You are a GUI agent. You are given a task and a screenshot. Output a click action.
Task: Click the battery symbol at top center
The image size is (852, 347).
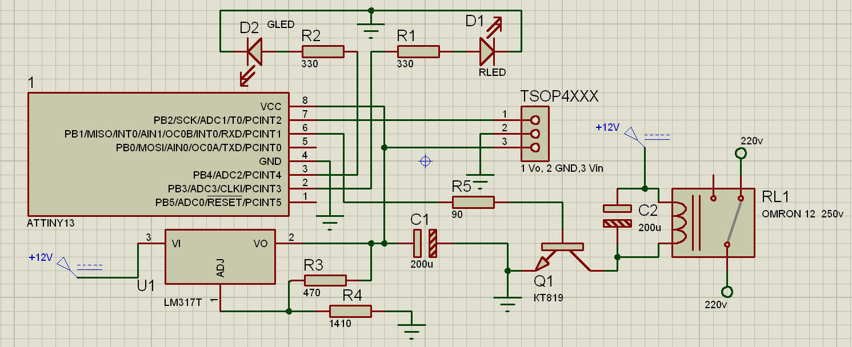pyautogui.click(x=371, y=30)
